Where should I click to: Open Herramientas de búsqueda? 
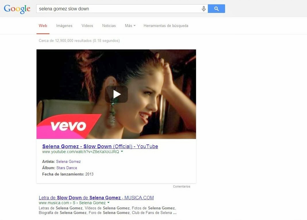pyautogui.click(x=166, y=26)
